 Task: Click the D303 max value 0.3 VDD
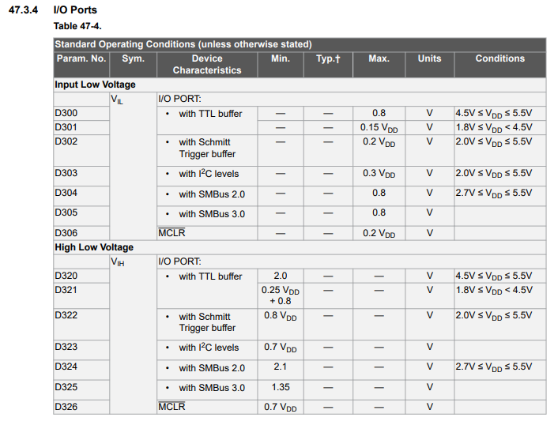(379, 174)
